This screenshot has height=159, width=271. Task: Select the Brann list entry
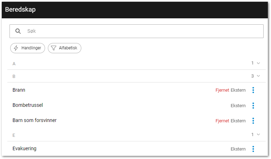(x=19, y=90)
